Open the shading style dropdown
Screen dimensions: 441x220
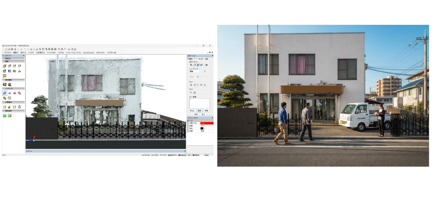(195, 71)
